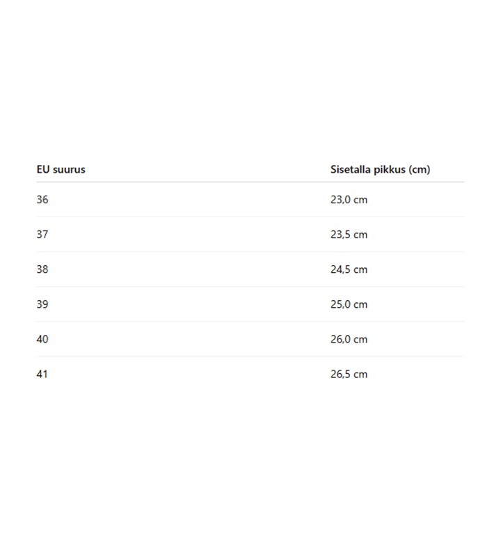Viewport: 487px width, 557px height.
Task: Click the 25,0 cm insole value
Action: pyautogui.click(x=349, y=304)
